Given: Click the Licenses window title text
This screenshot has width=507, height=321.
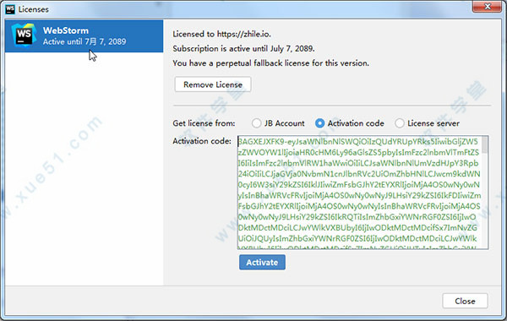Looking at the screenshot, I should point(33,9).
